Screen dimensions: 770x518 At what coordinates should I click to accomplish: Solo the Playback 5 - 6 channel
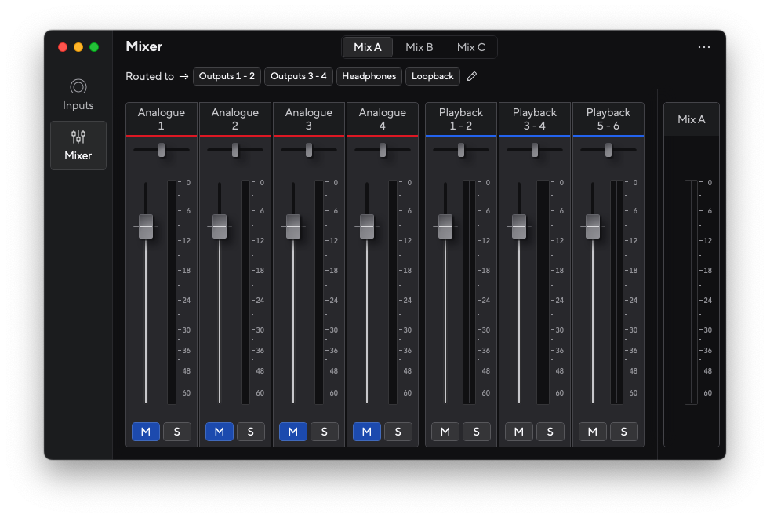click(624, 432)
